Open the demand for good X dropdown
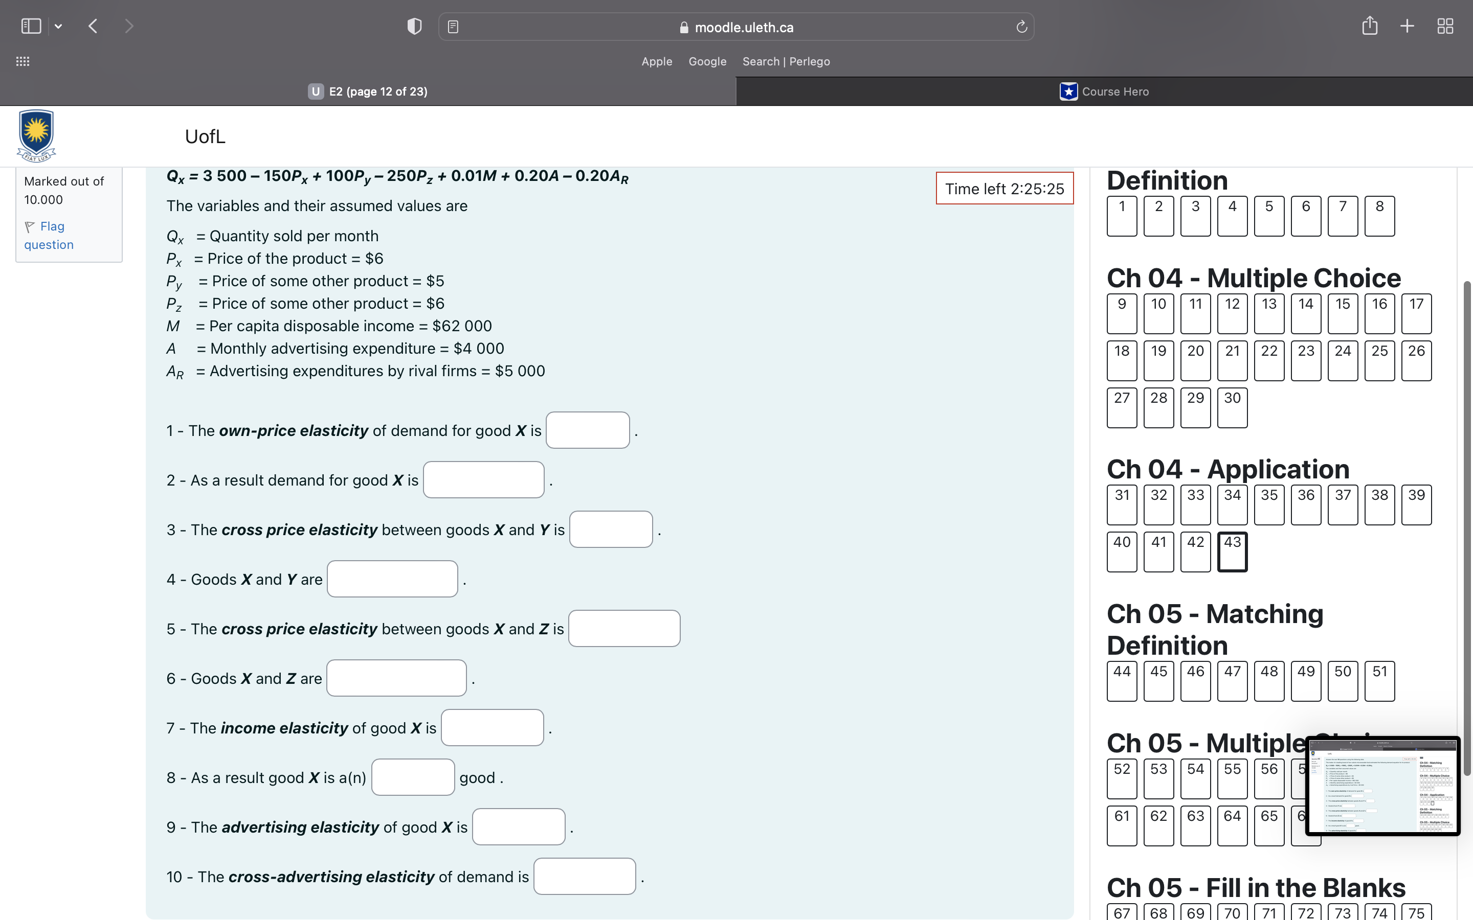 coord(483,479)
